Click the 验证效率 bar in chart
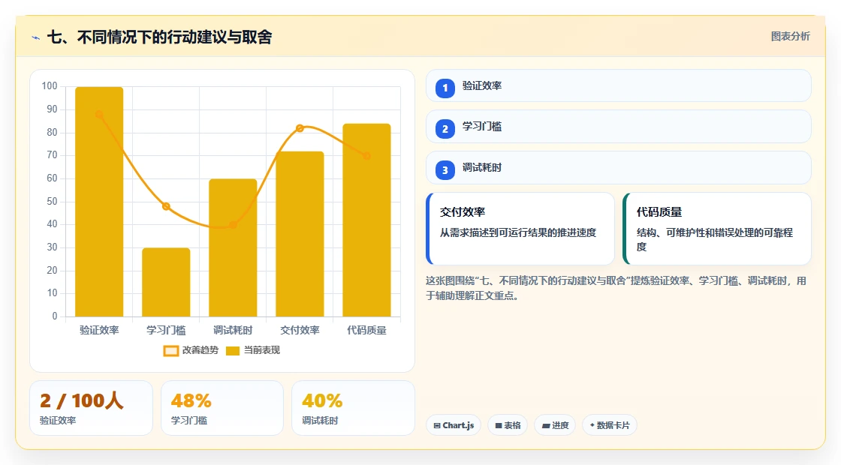 pyautogui.click(x=99, y=202)
